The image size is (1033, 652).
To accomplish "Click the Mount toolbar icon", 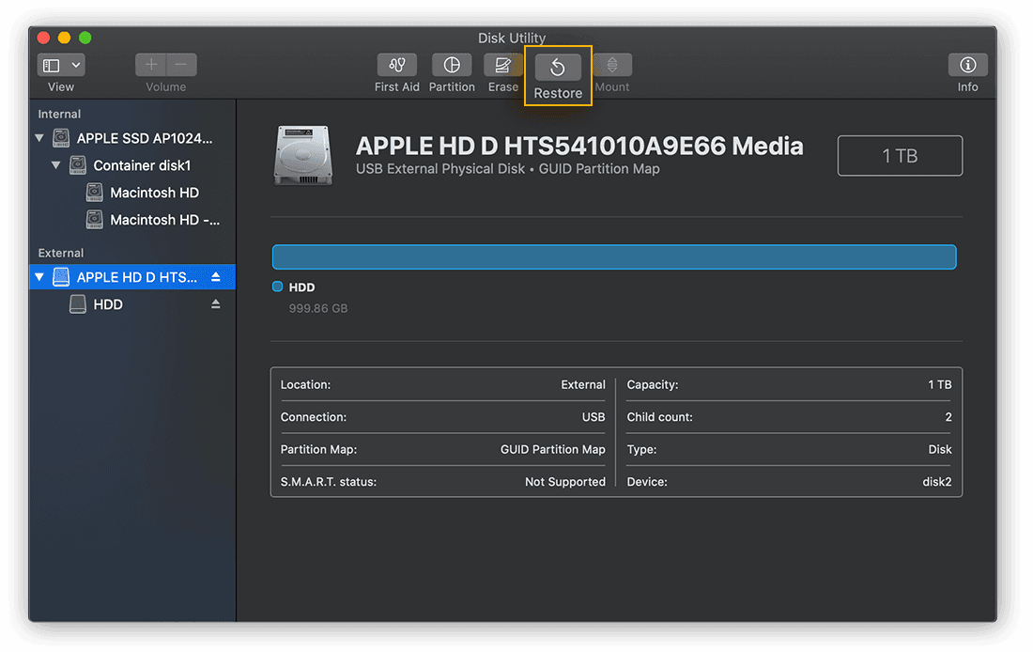I will pos(612,65).
